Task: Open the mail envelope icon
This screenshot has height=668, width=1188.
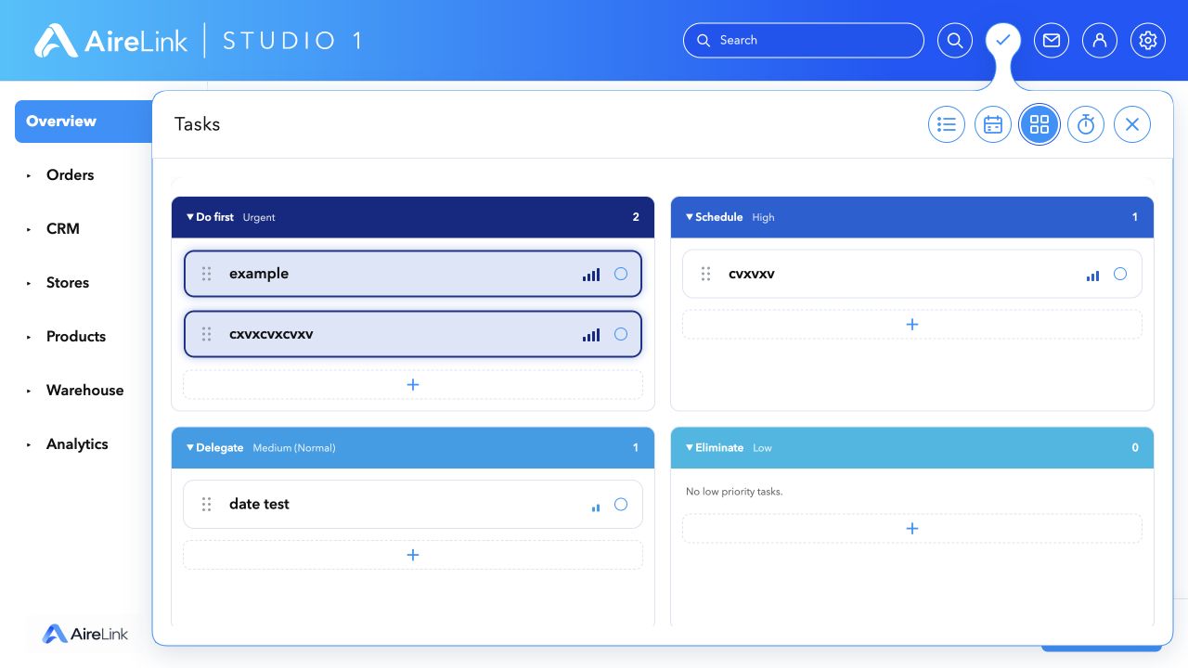Action: point(1052,41)
